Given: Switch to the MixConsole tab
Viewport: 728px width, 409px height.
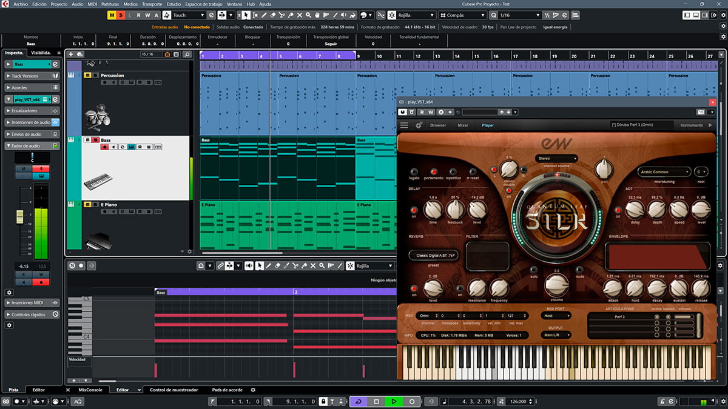Looking at the screenshot, I should tap(91, 390).
